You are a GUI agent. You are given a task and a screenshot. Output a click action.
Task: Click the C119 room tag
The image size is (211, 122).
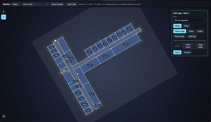119,35
